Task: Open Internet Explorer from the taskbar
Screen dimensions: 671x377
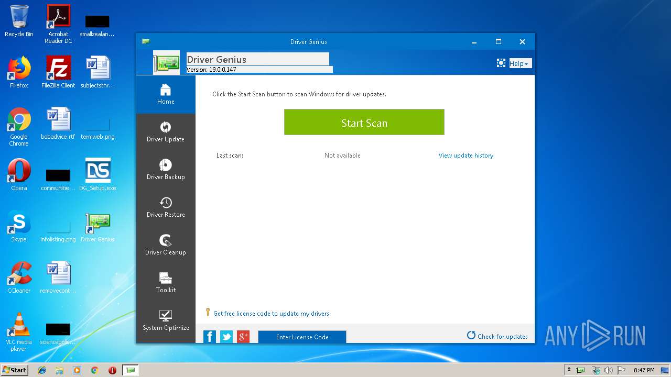Action: tap(42, 370)
